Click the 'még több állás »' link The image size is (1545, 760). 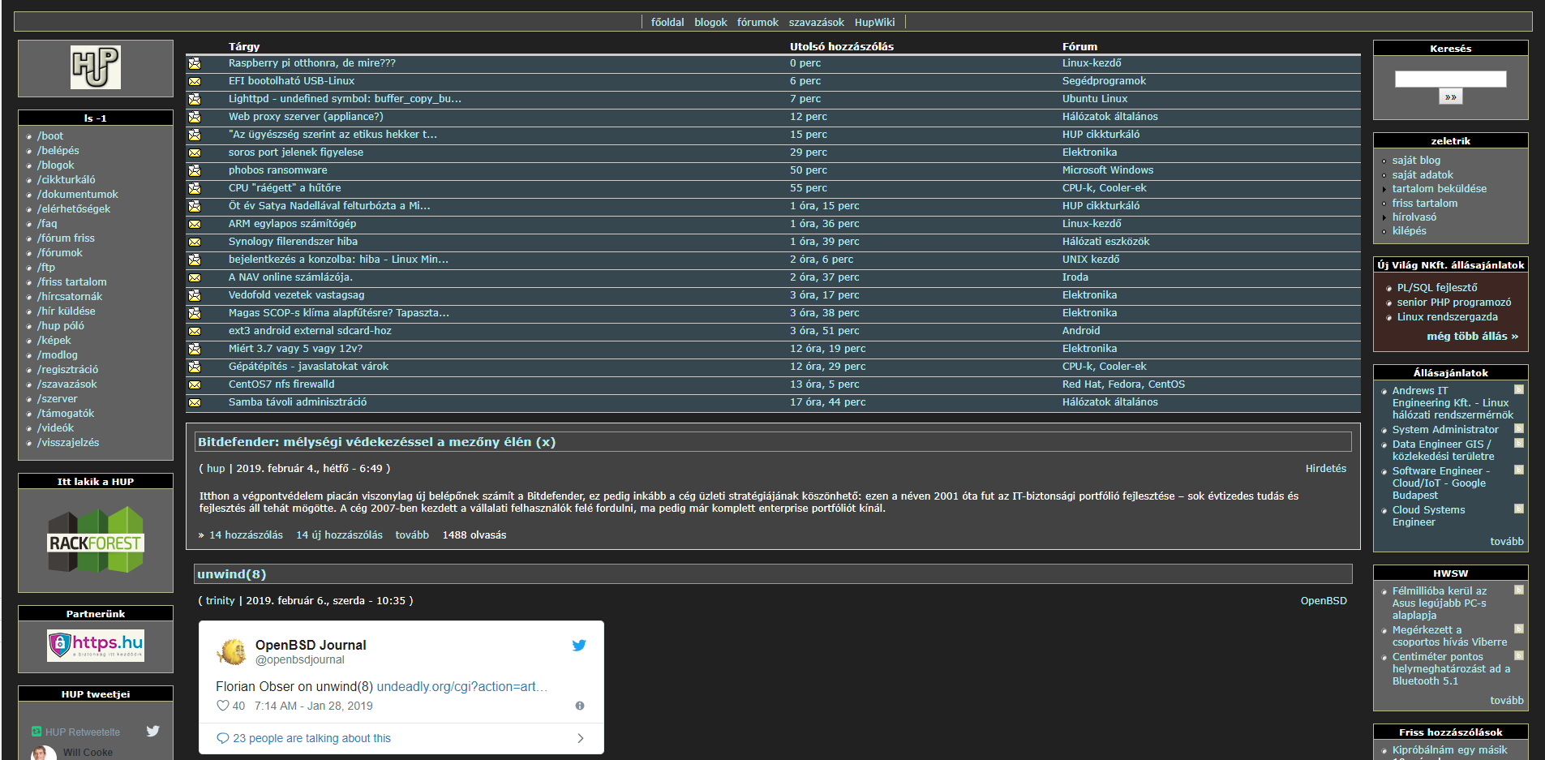coord(1472,337)
